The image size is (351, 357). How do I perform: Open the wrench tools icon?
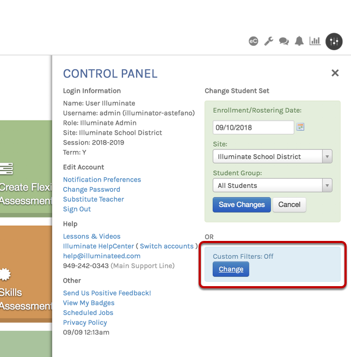pyautogui.click(x=268, y=41)
